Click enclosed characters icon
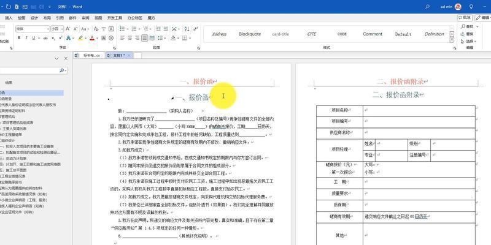This screenshot has width=491, height=245. (x=111, y=38)
